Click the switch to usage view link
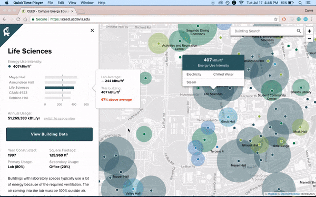Viewport: 316px width, 197px height. click(x=60, y=119)
